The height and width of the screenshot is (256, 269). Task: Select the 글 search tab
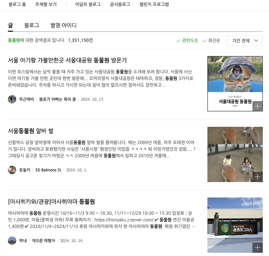[10, 25]
